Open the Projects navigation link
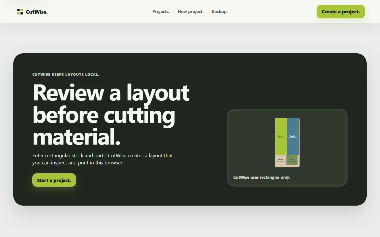380x237 pixels. pos(161,12)
